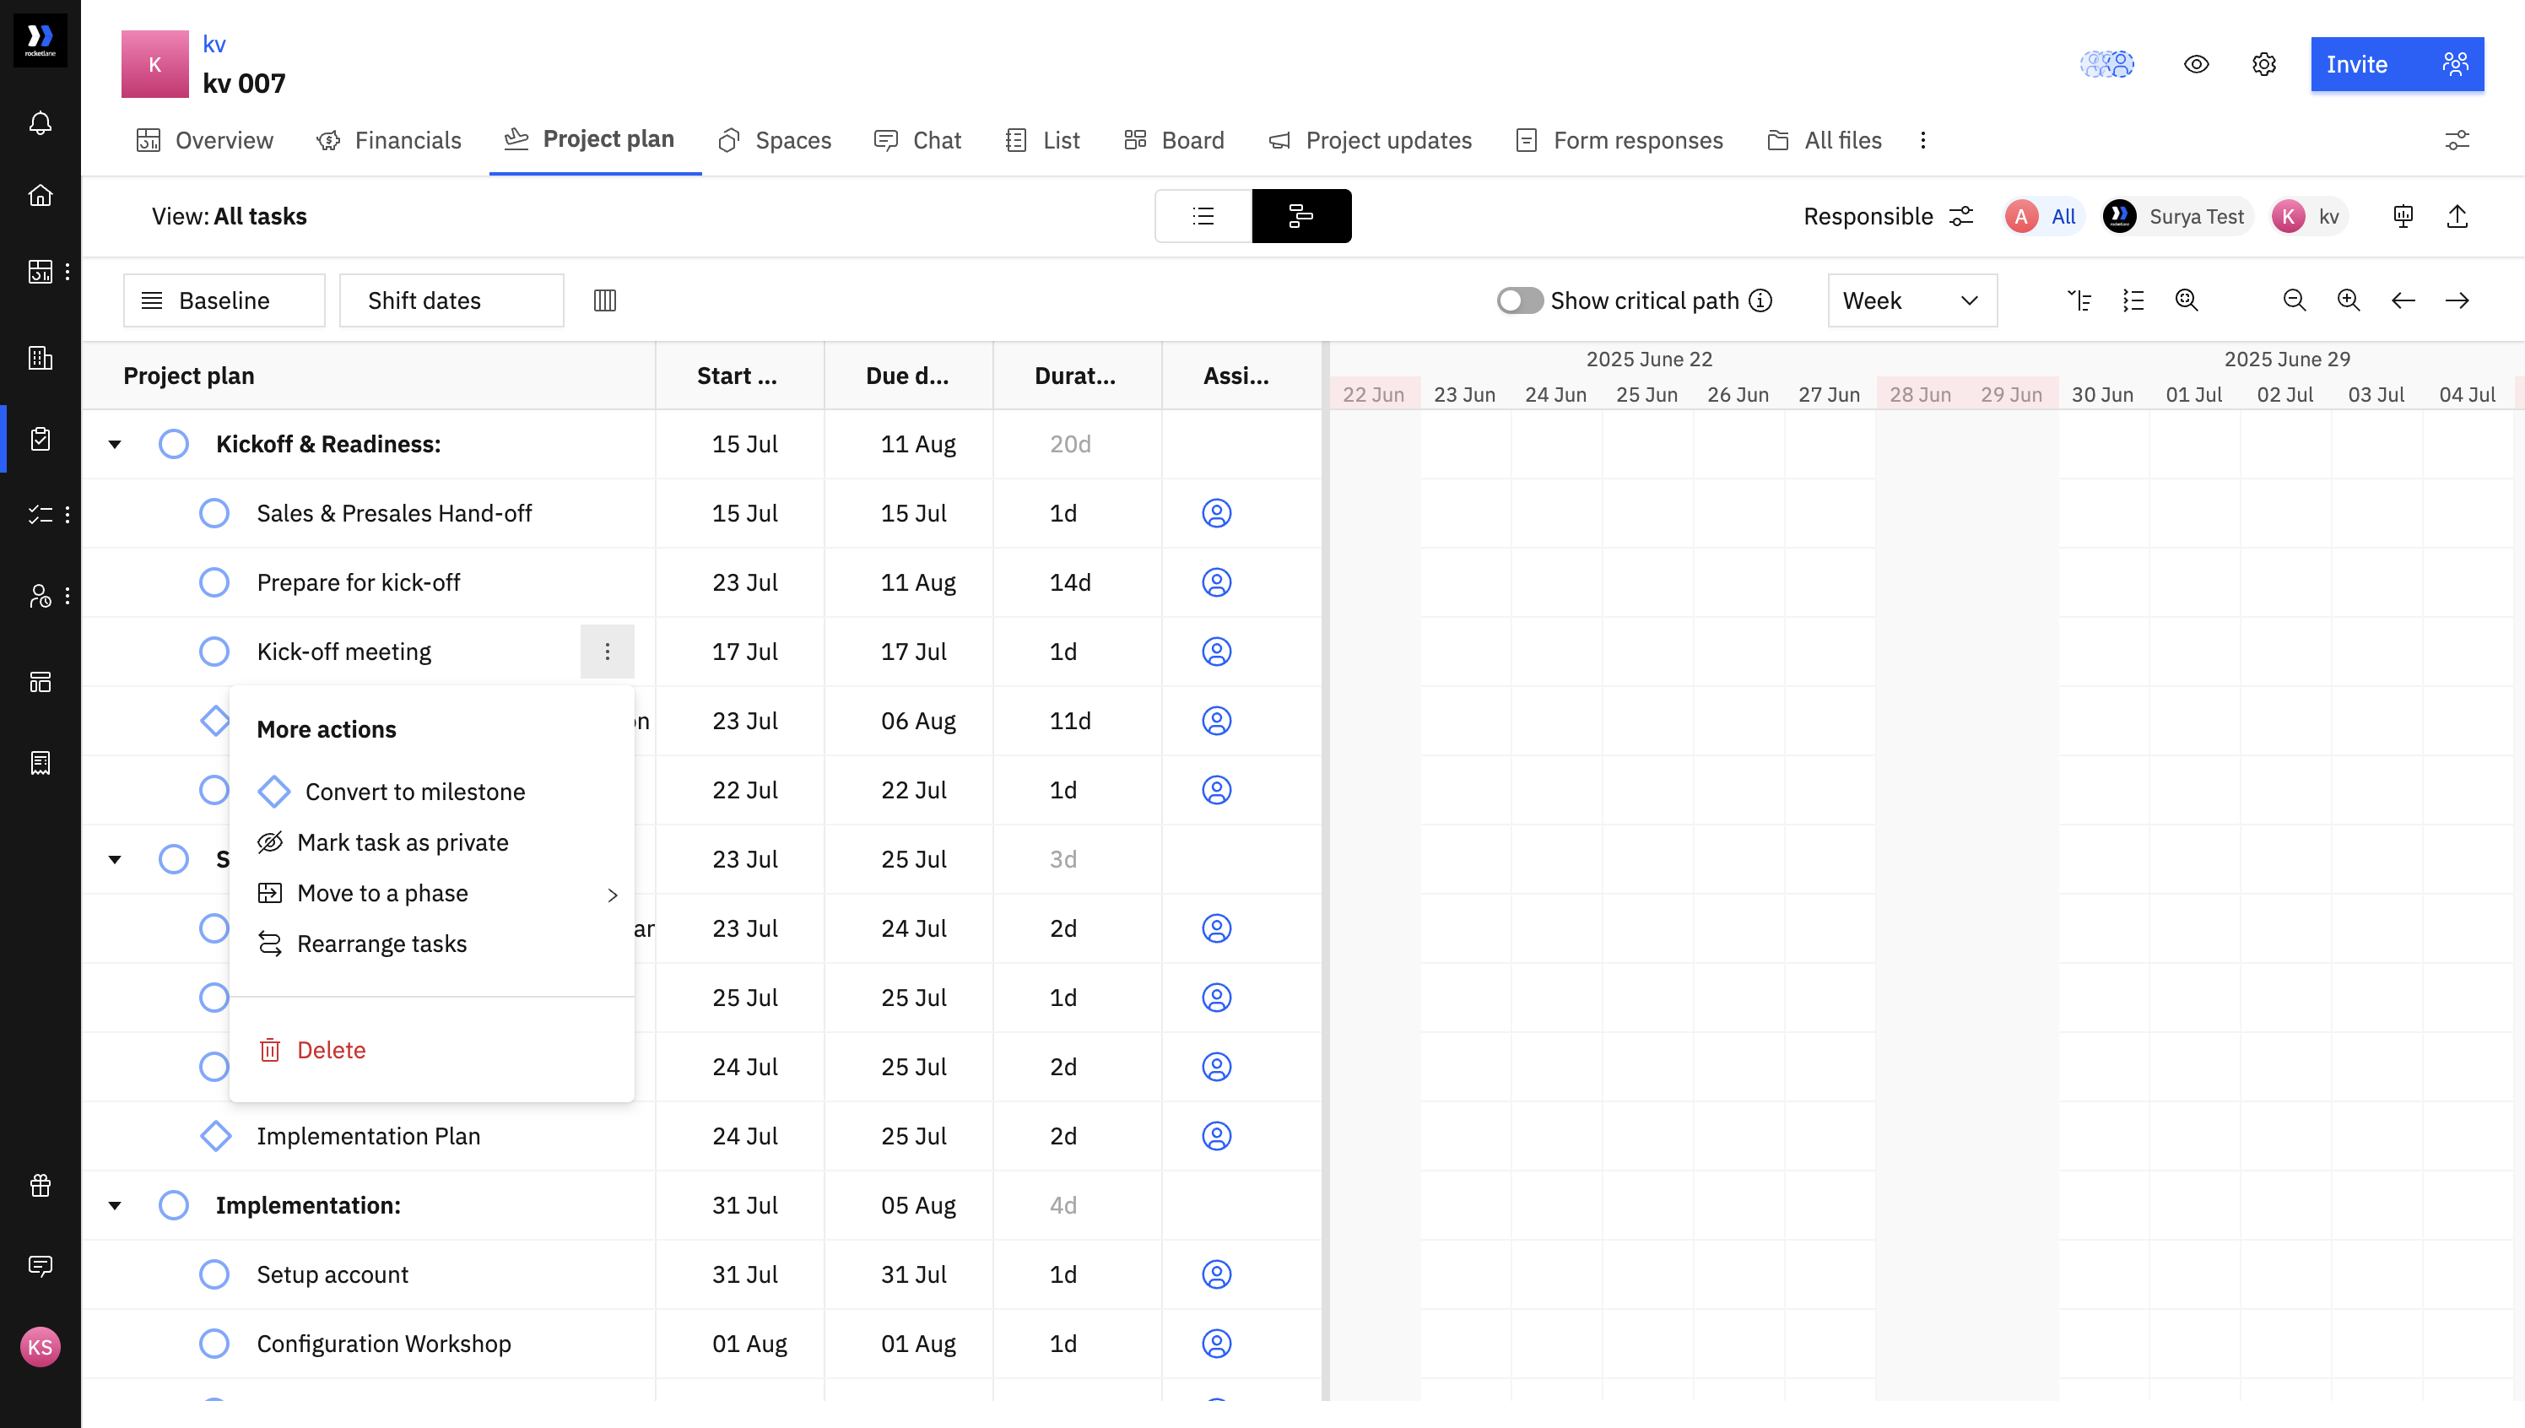The image size is (2525, 1428).
Task: Open notifications bell in sidebar
Action: 41,123
